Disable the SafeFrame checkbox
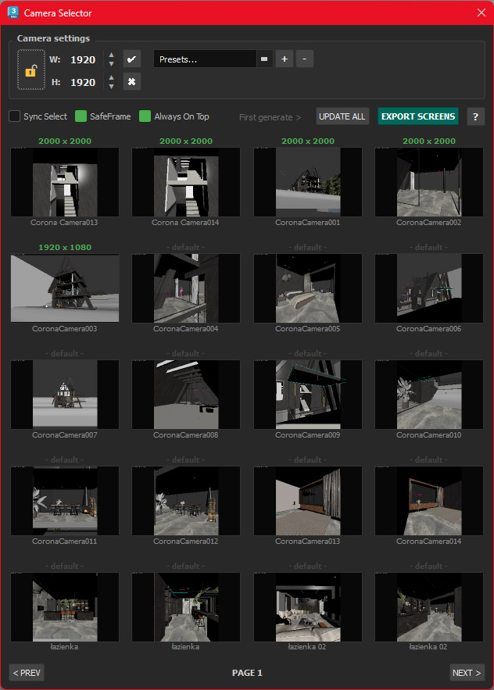 (81, 116)
